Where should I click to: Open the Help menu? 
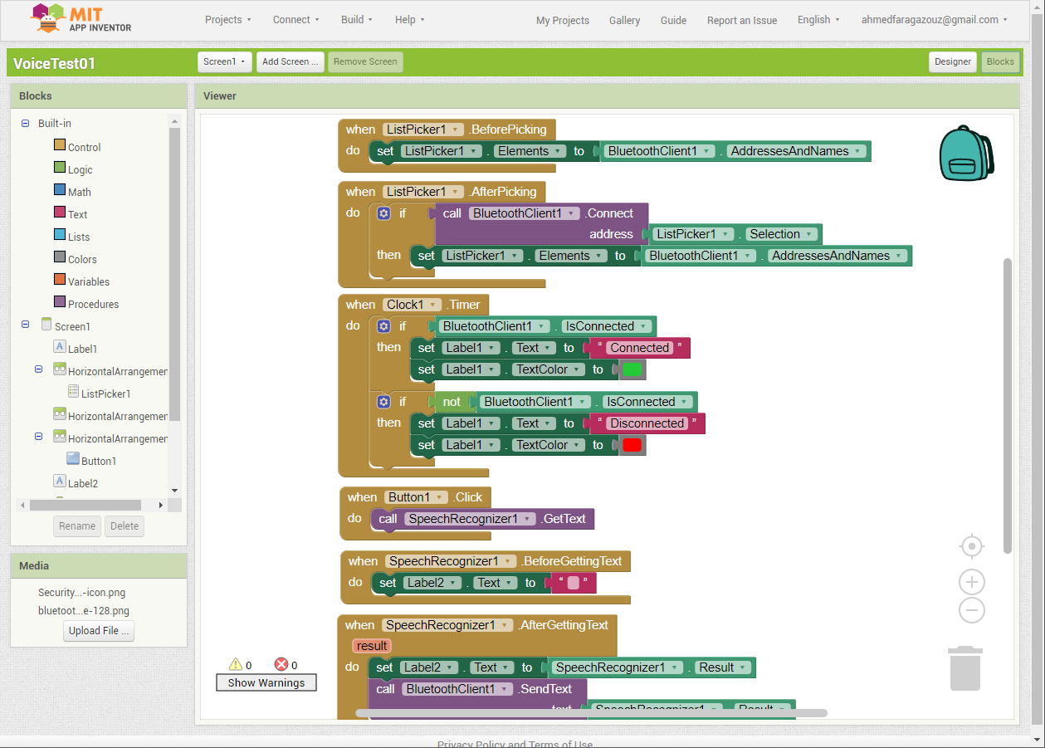(410, 20)
